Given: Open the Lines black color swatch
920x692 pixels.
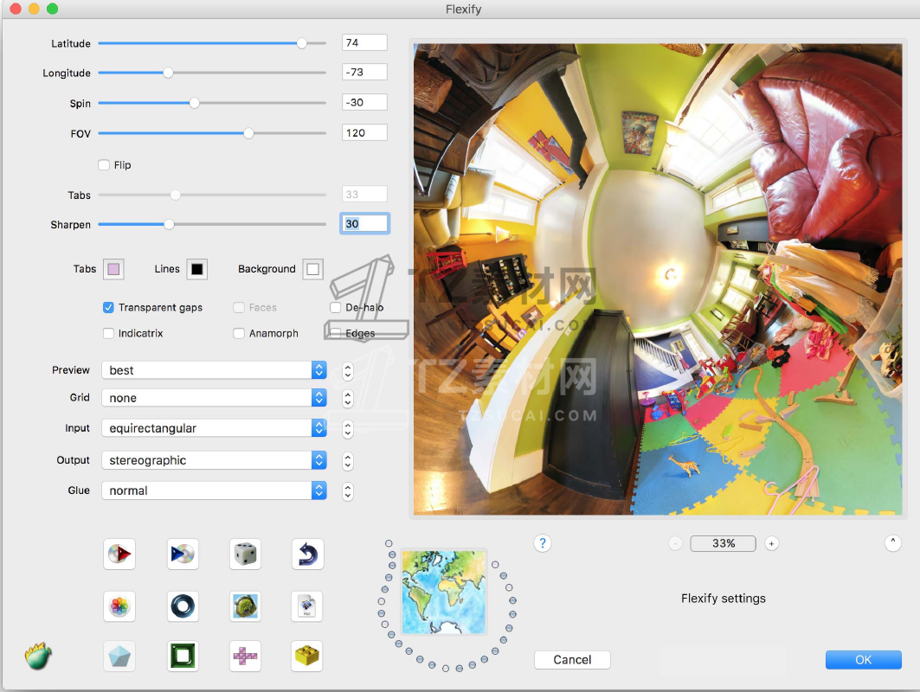Looking at the screenshot, I should (197, 269).
